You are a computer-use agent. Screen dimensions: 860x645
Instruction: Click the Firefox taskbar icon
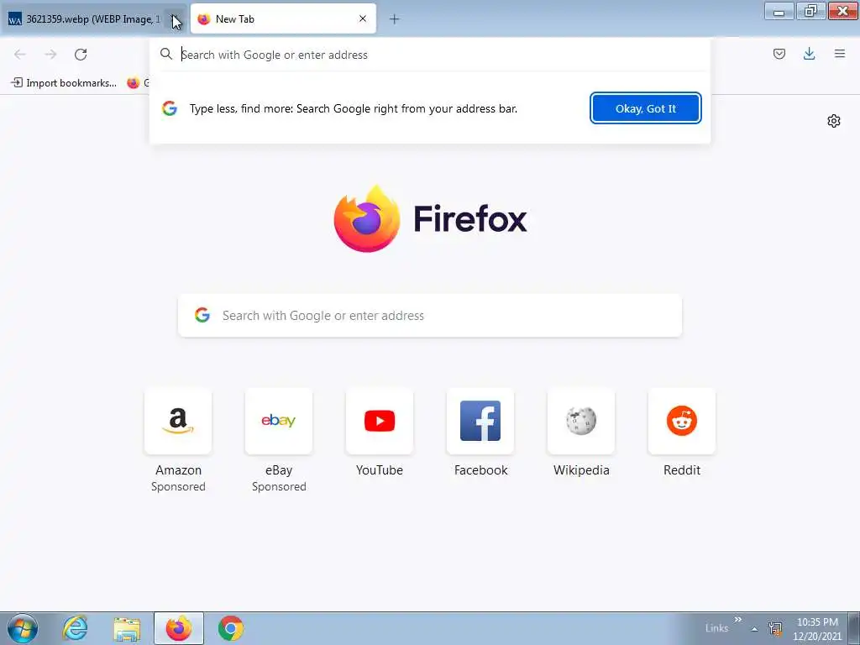click(179, 628)
